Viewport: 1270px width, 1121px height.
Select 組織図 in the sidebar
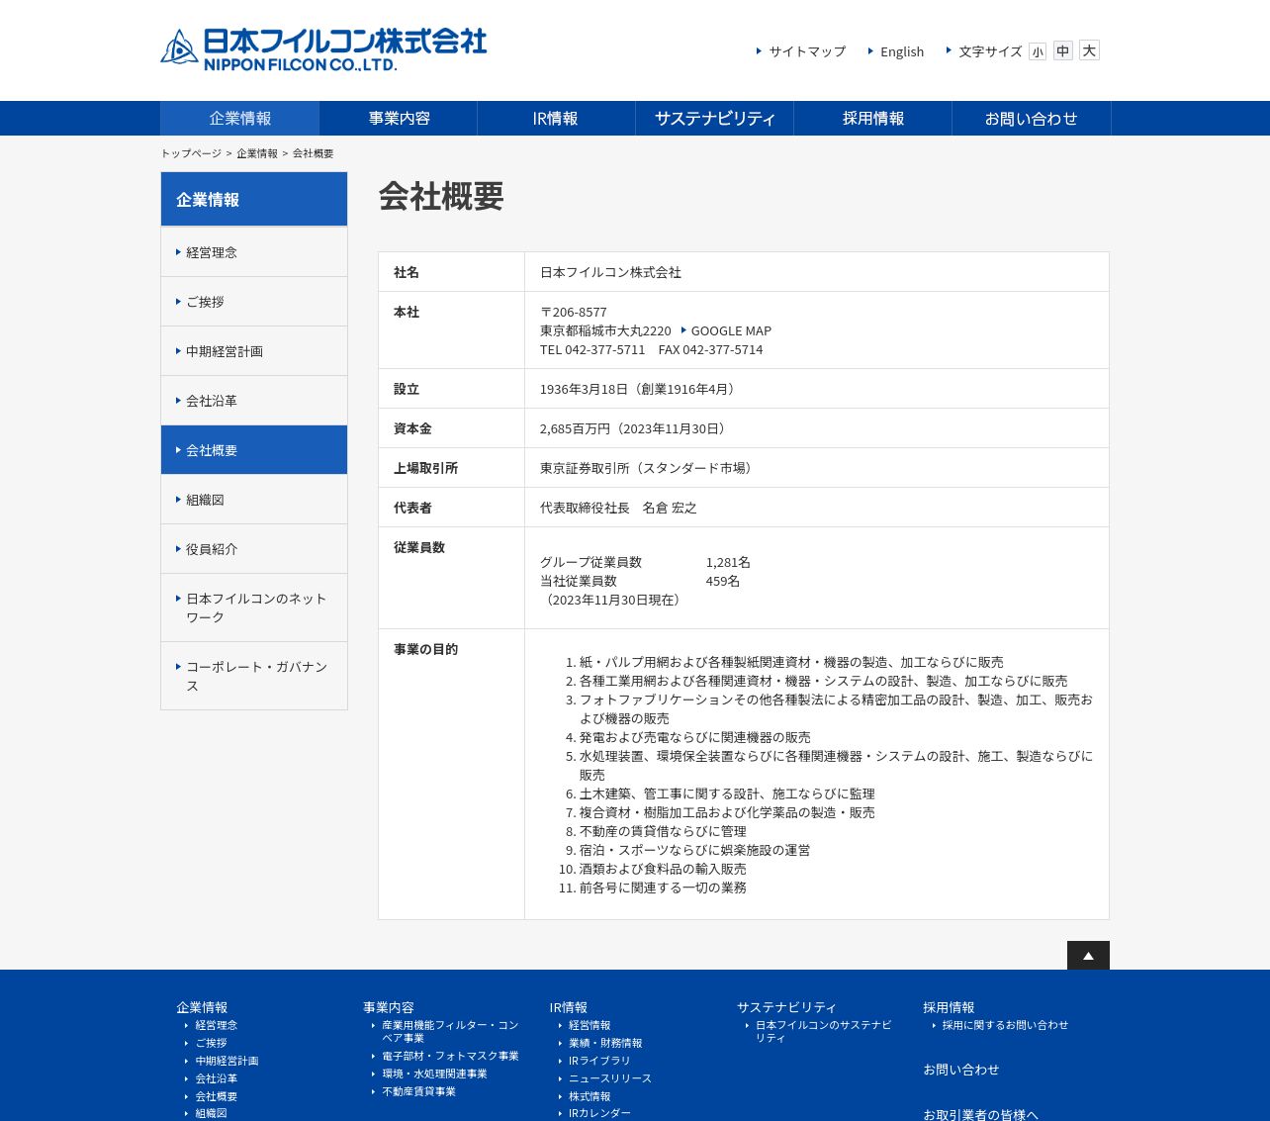click(254, 500)
